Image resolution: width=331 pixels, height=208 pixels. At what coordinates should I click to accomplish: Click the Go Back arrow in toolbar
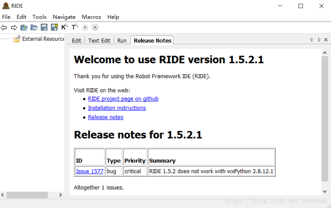click(x=4, y=27)
